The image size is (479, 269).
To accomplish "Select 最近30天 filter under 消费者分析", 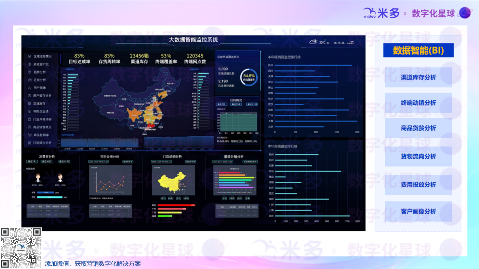I will pyautogui.click(x=47, y=161).
